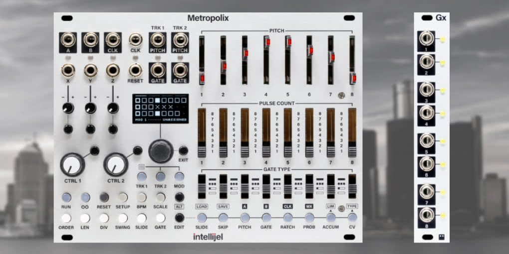Click the stage 2 gate type slider
This screenshot has width=509, height=254.
[224, 186]
